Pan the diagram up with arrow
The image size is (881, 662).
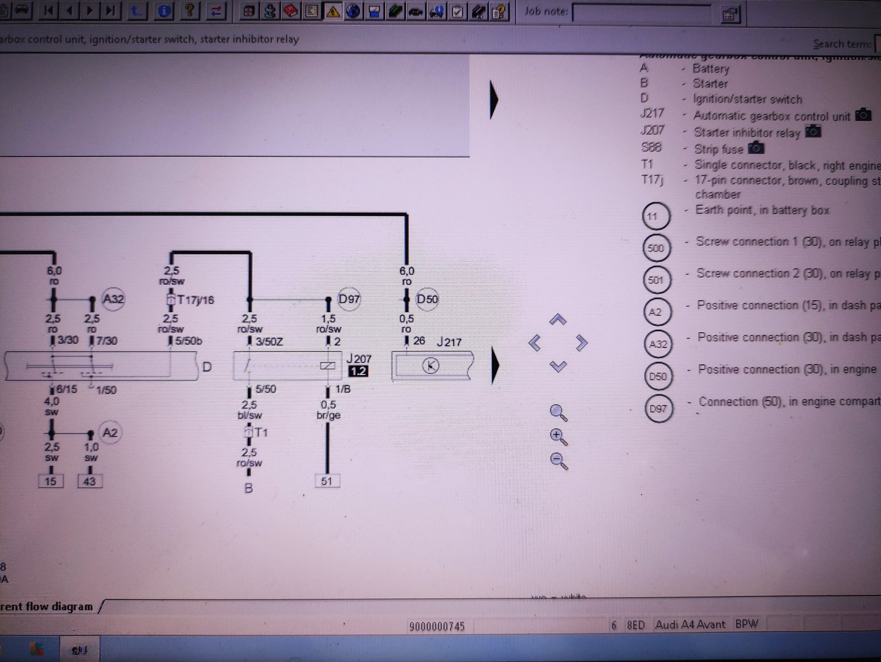tap(558, 319)
